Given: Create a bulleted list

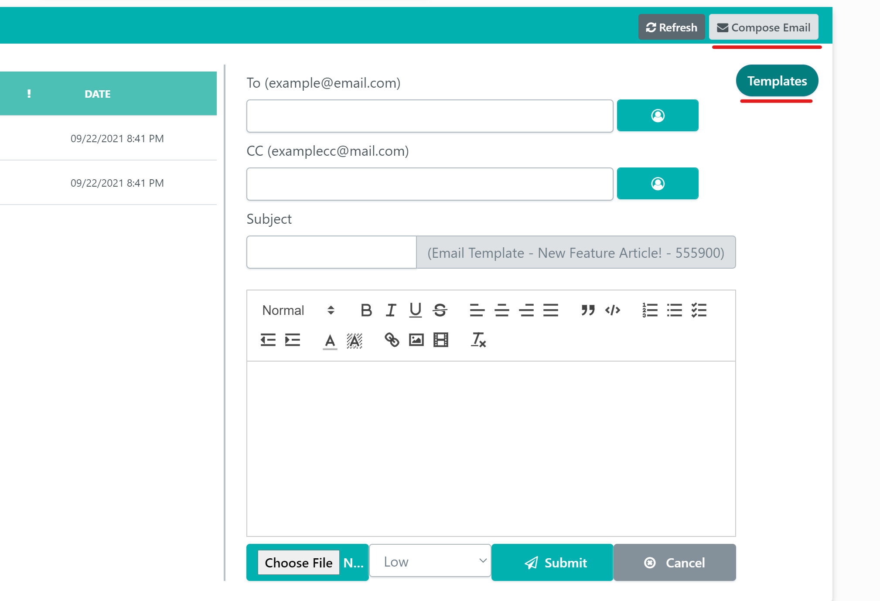Looking at the screenshot, I should pyautogui.click(x=674, y=310).
